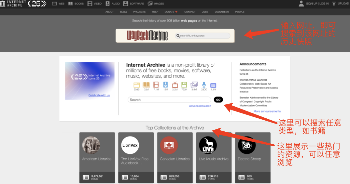Open the Software section in top nav

[x=133, y=4]
